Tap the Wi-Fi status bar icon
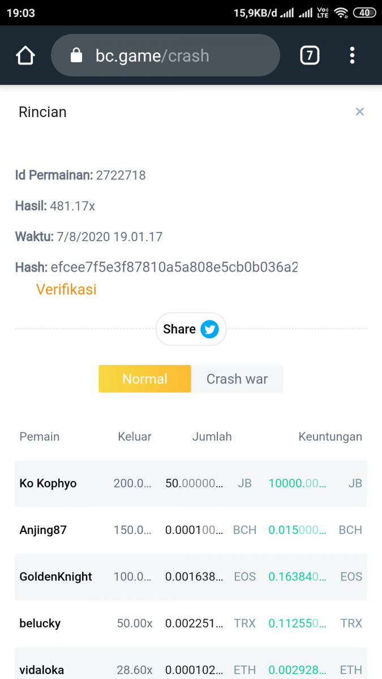382x679 pixels. click(340, 12)
